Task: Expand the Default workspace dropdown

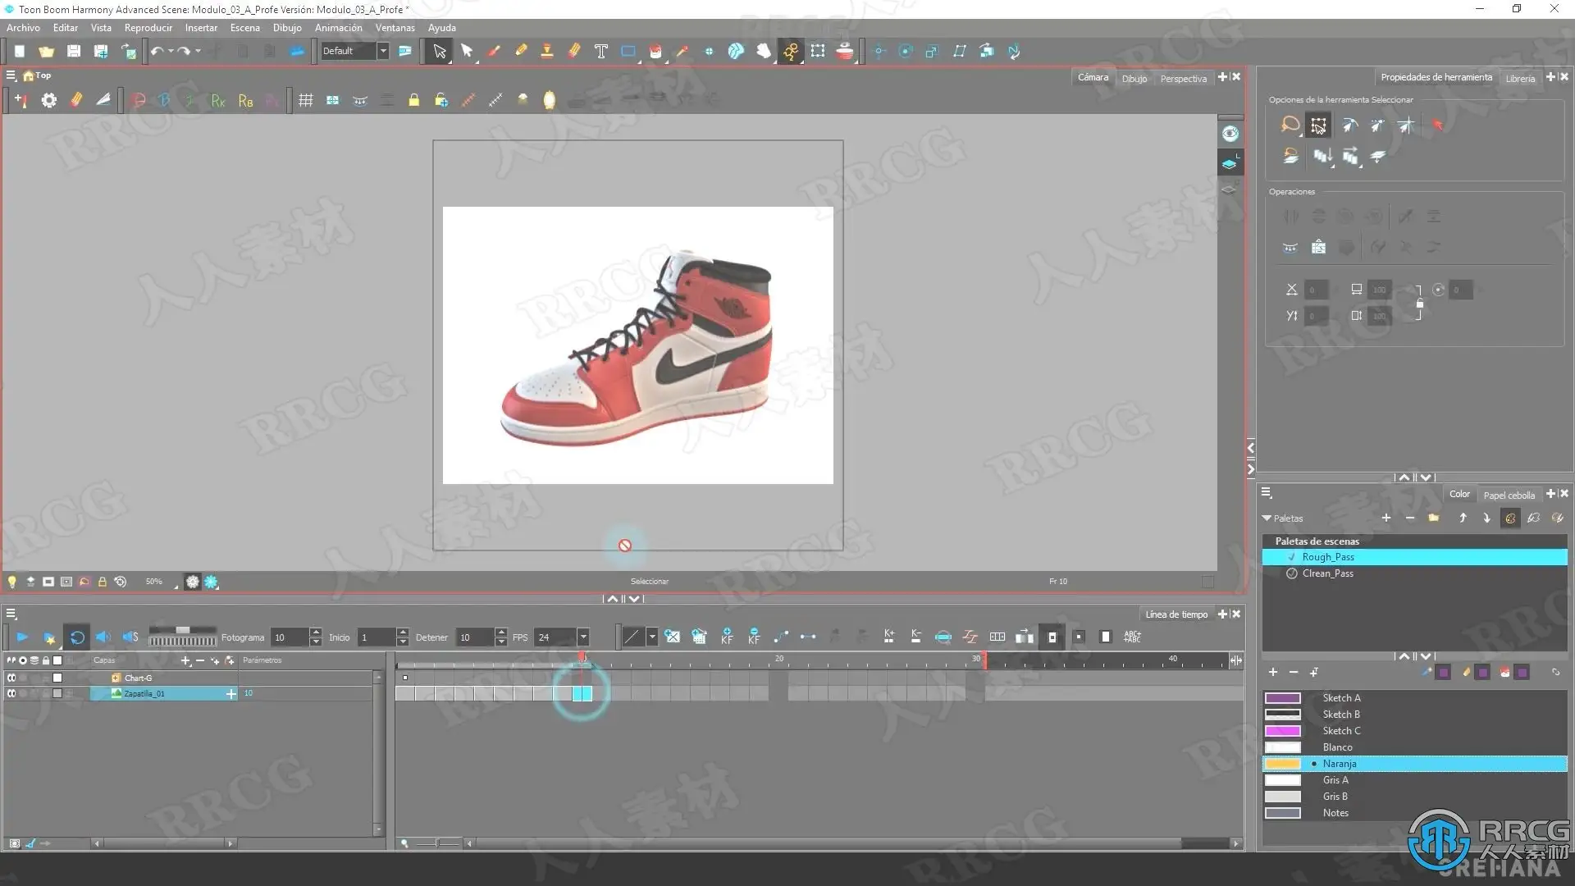Action: [x=382, y=51]
